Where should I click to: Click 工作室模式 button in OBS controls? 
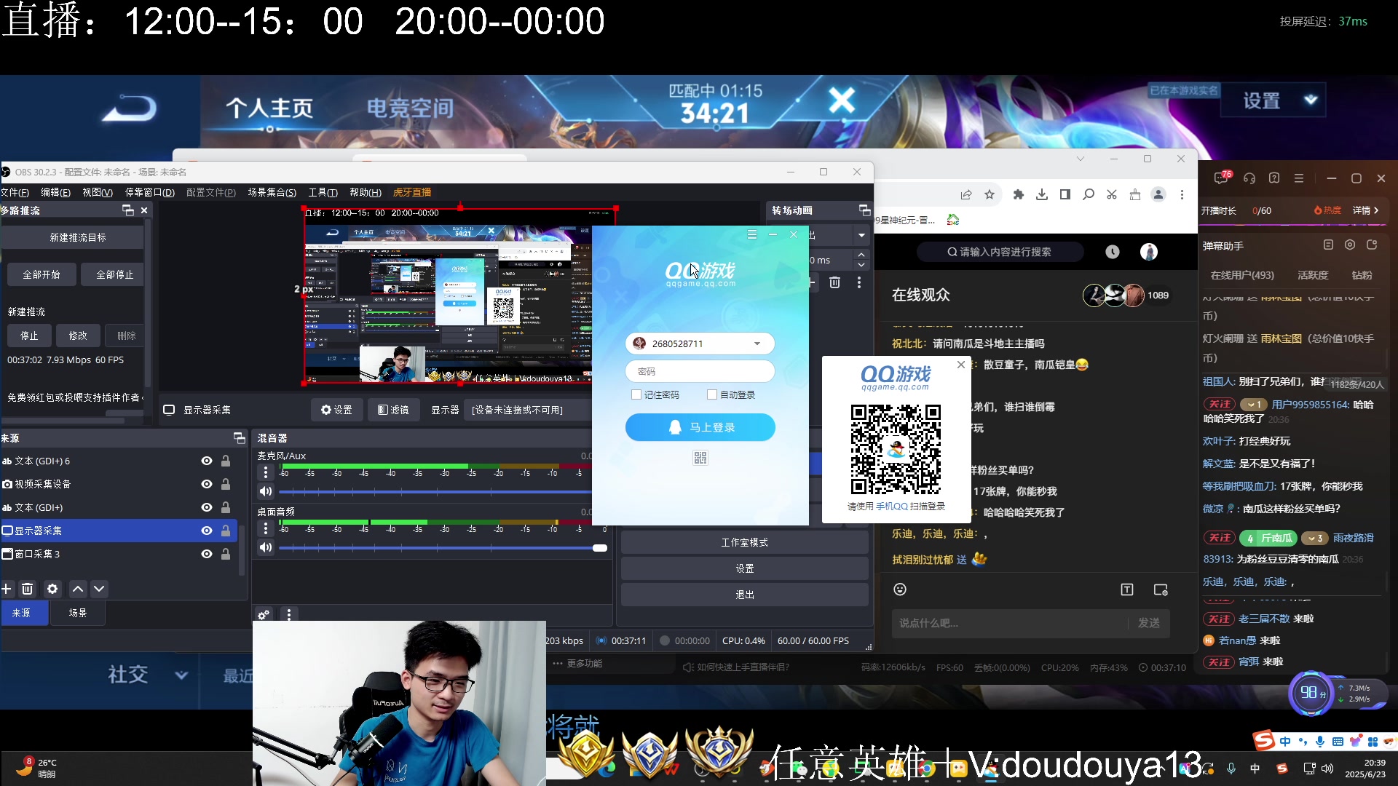click(744, 542)
